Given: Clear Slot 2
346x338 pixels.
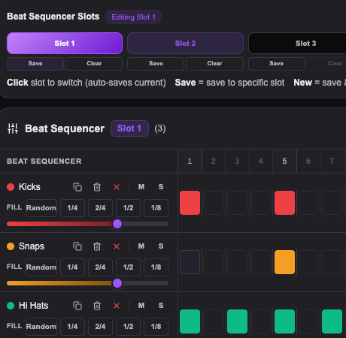Looking at the screenshot, I should click(214, 64).
